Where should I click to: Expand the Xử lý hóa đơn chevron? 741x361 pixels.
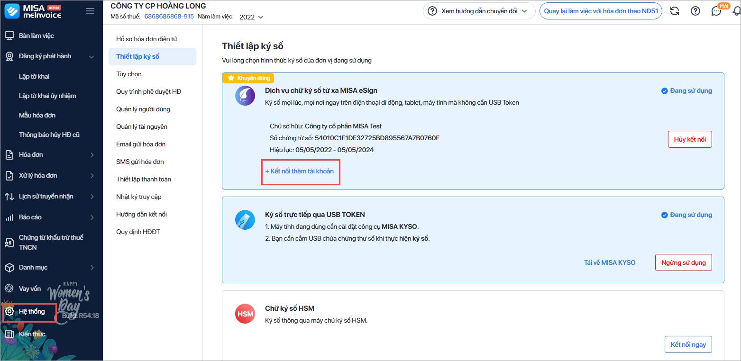[92, 176]
